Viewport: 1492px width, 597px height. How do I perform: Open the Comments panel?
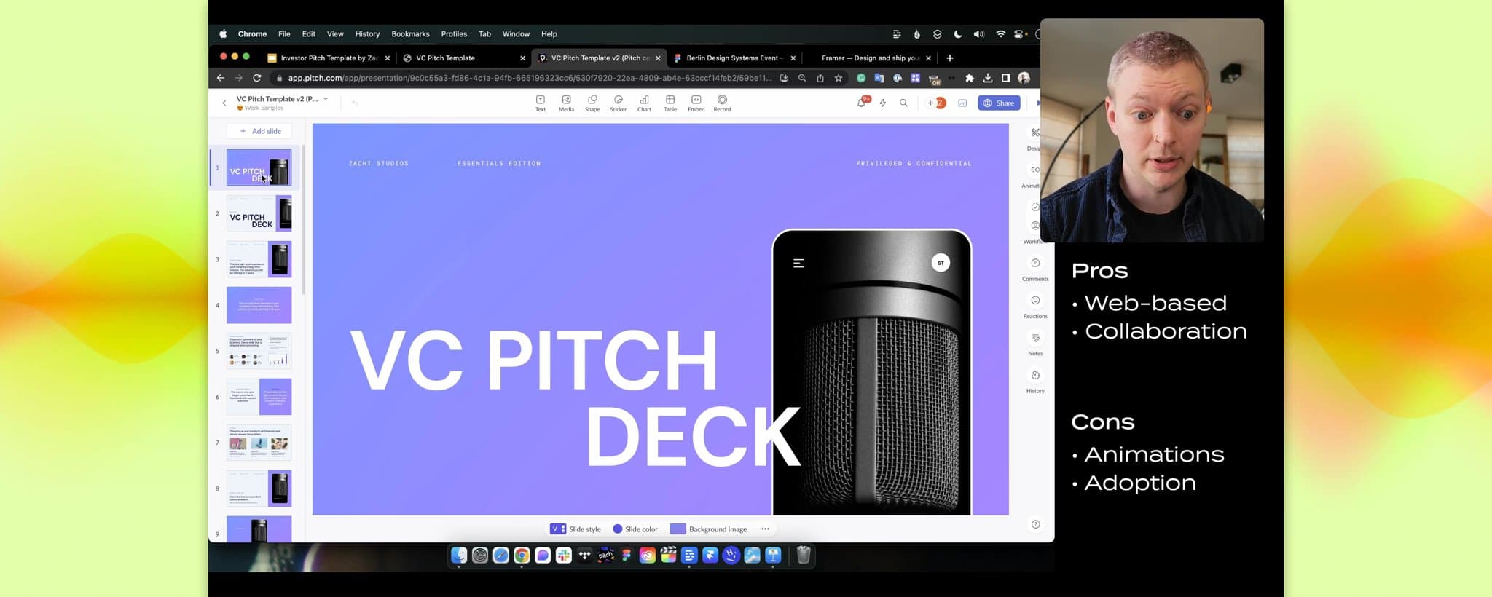pos(1035,268)
